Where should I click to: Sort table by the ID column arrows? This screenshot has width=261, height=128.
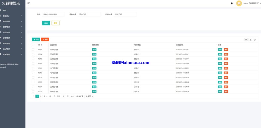[42, 45]
